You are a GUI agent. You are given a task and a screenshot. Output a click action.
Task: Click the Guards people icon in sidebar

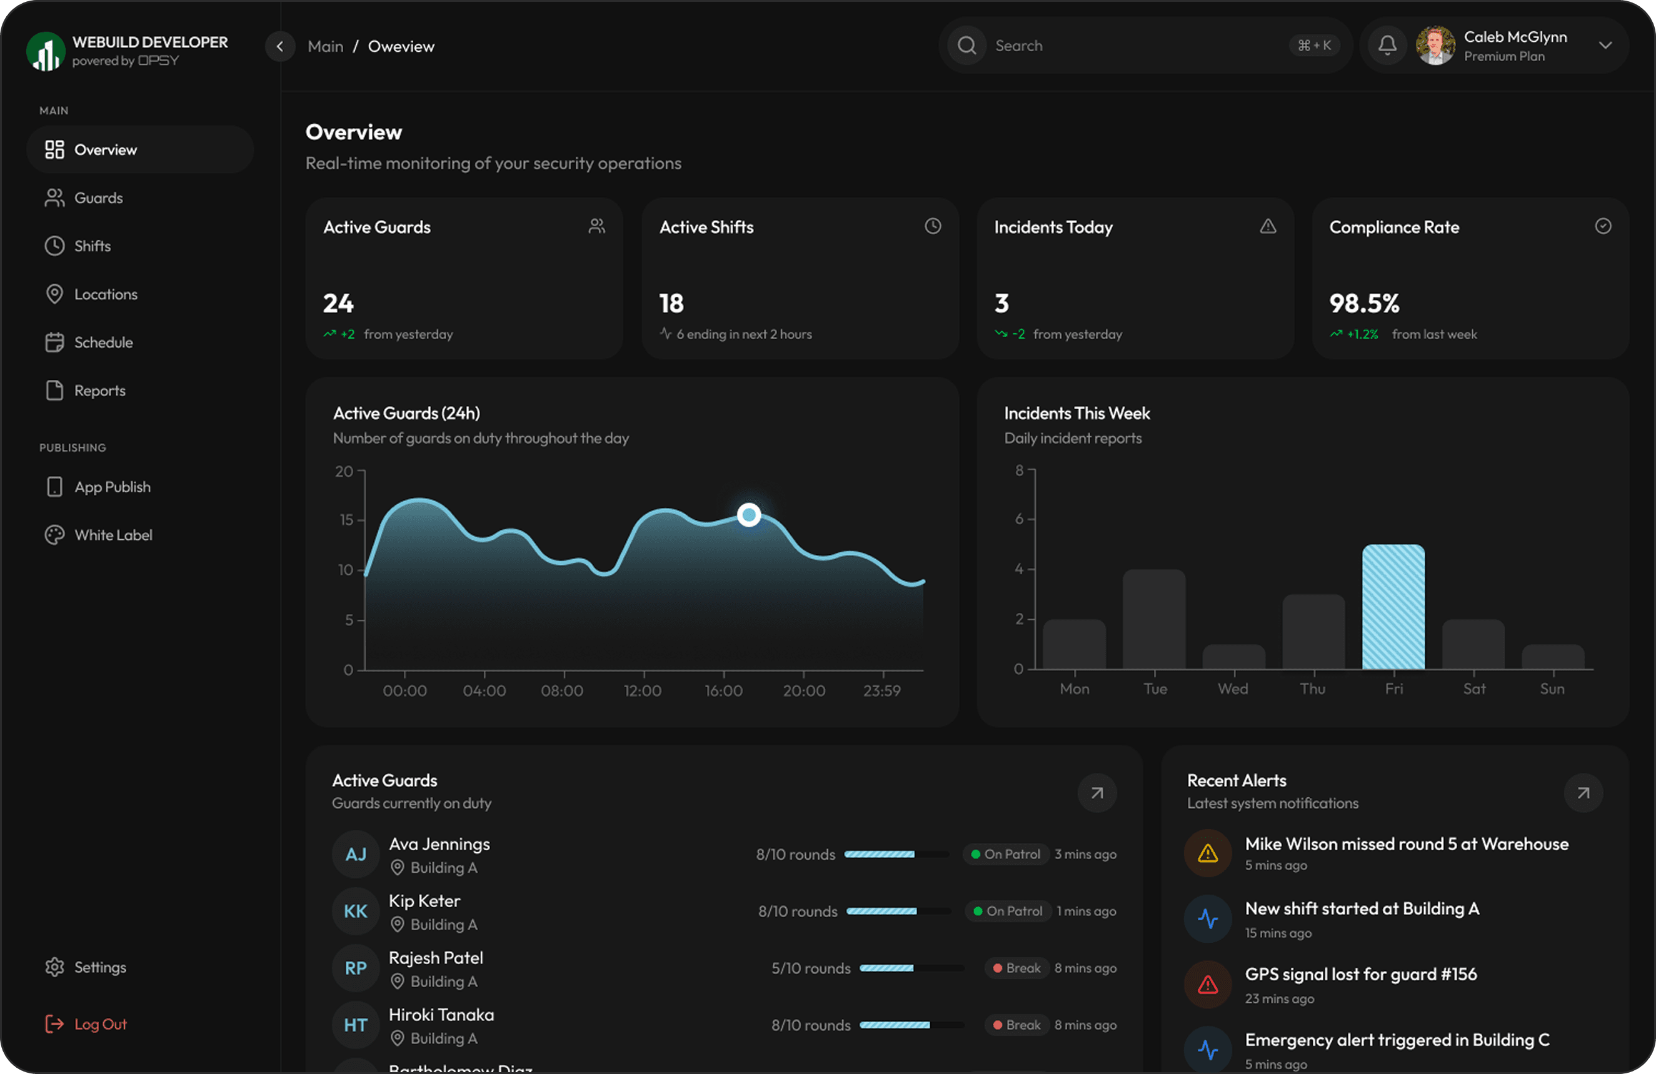point(54,198)
